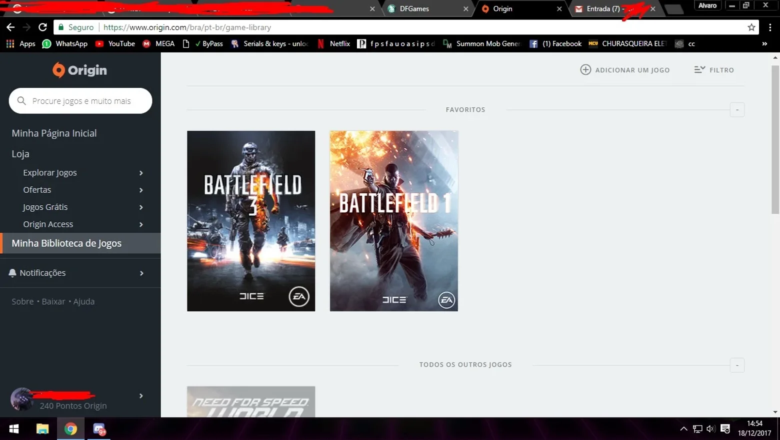The height and width of the screenshot is (440, 780).
Task: Open the Loja menu item
Action: tap(20, 154)
